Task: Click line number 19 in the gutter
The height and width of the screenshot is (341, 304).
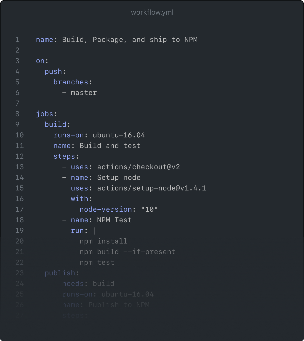Action: (19, 231)
